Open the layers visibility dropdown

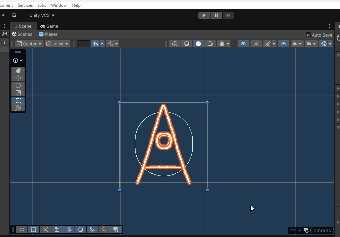(x=297, y=44)
